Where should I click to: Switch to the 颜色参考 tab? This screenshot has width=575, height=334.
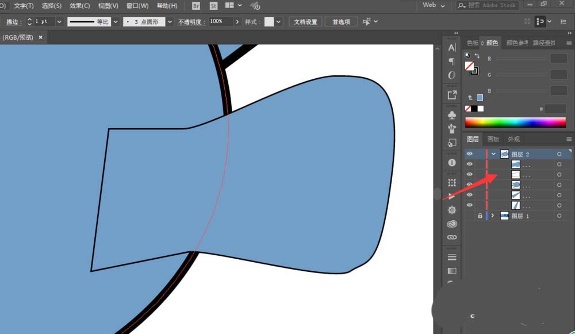517,43
